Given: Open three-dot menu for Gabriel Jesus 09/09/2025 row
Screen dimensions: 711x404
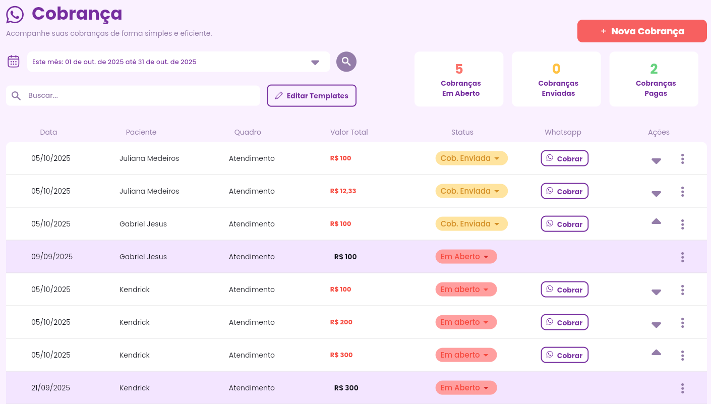Looking at the screenshot, I should point(682,257).
